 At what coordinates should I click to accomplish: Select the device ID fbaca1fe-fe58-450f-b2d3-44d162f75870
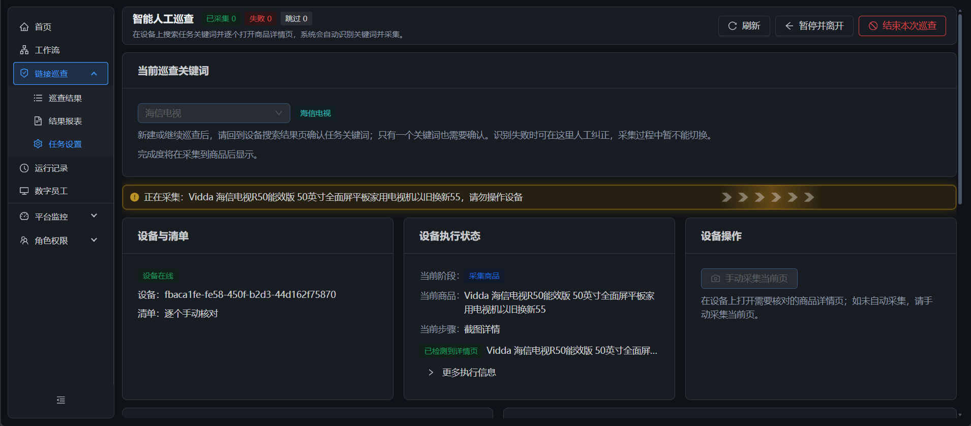pos(250,295)
